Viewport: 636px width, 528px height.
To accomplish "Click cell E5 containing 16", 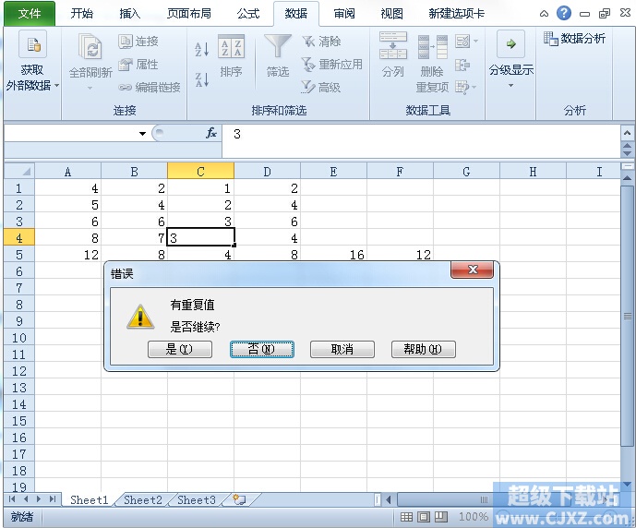I will click(334, 255).
